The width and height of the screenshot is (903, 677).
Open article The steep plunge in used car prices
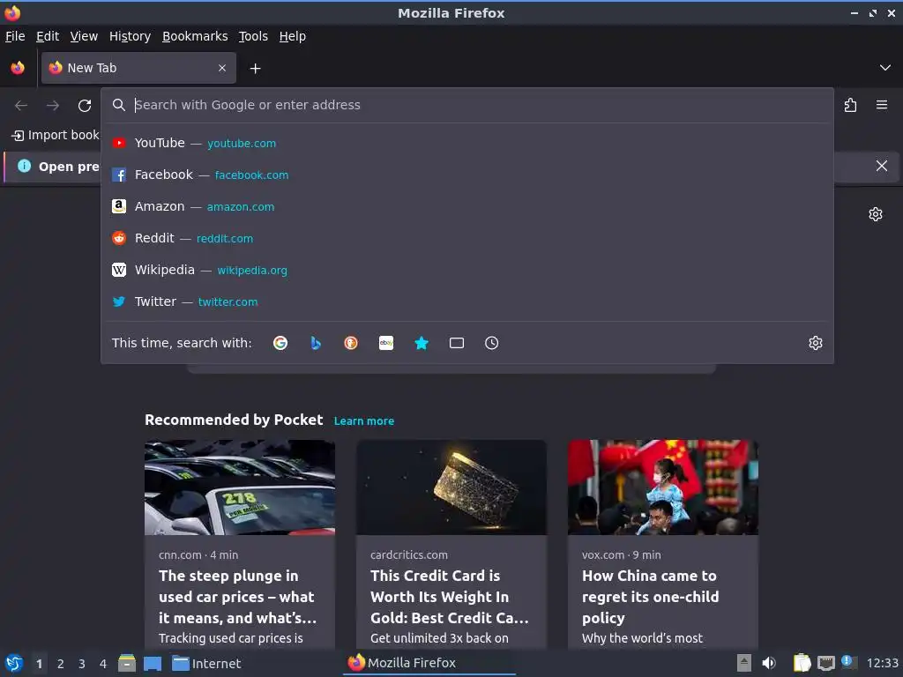(238, 597)
